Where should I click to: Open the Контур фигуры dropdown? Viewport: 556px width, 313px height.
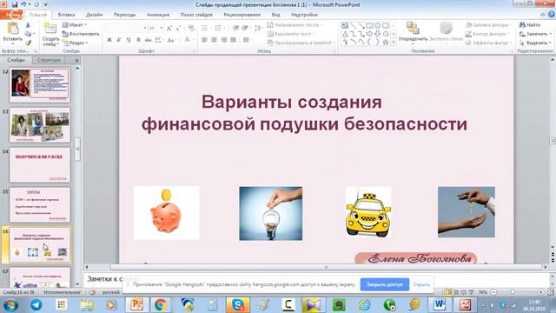click(488, 34)
